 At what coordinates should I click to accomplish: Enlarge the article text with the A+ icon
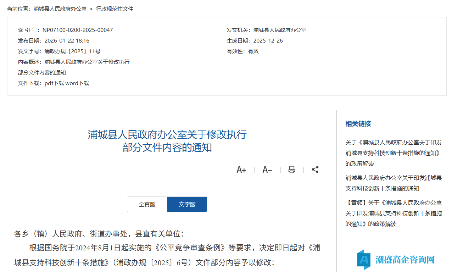point(241,170)
